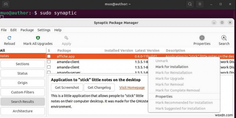
Task: Sort by Description column header
Action: coord(176,50)
